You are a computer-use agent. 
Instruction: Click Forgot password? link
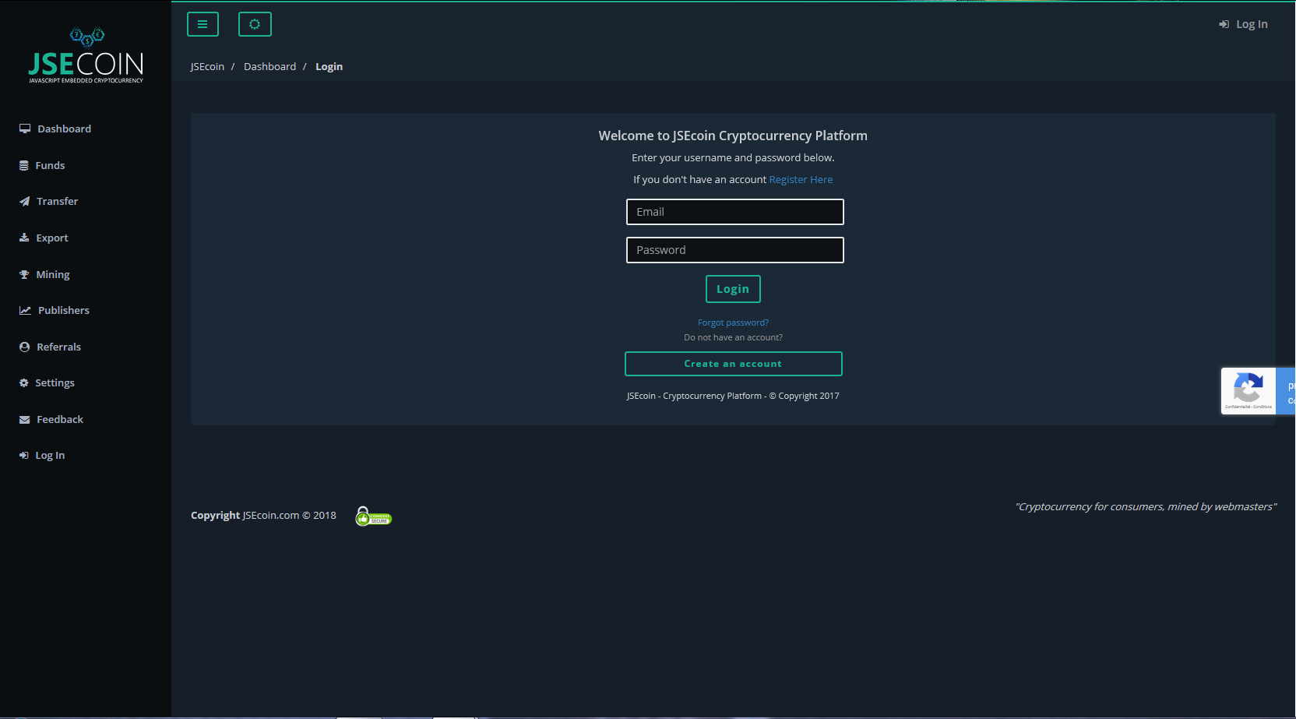click(x=733, y=322)
